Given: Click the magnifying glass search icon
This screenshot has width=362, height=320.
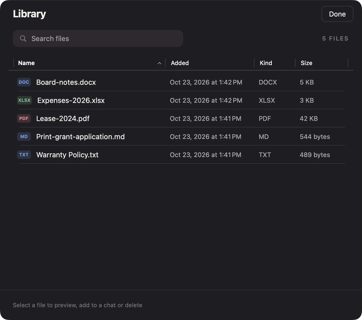Looking at the screenshot, I should coord(23,39).
